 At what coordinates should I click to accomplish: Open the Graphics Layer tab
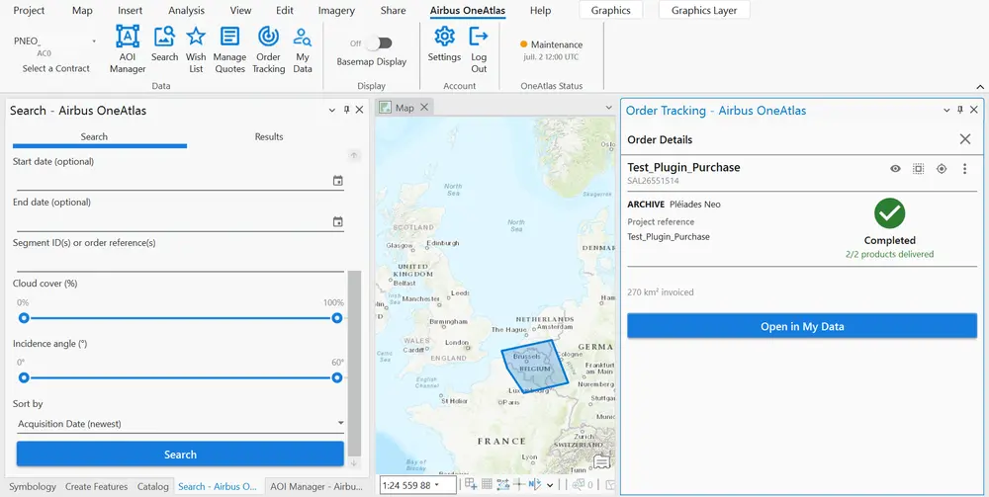point(704,10)
